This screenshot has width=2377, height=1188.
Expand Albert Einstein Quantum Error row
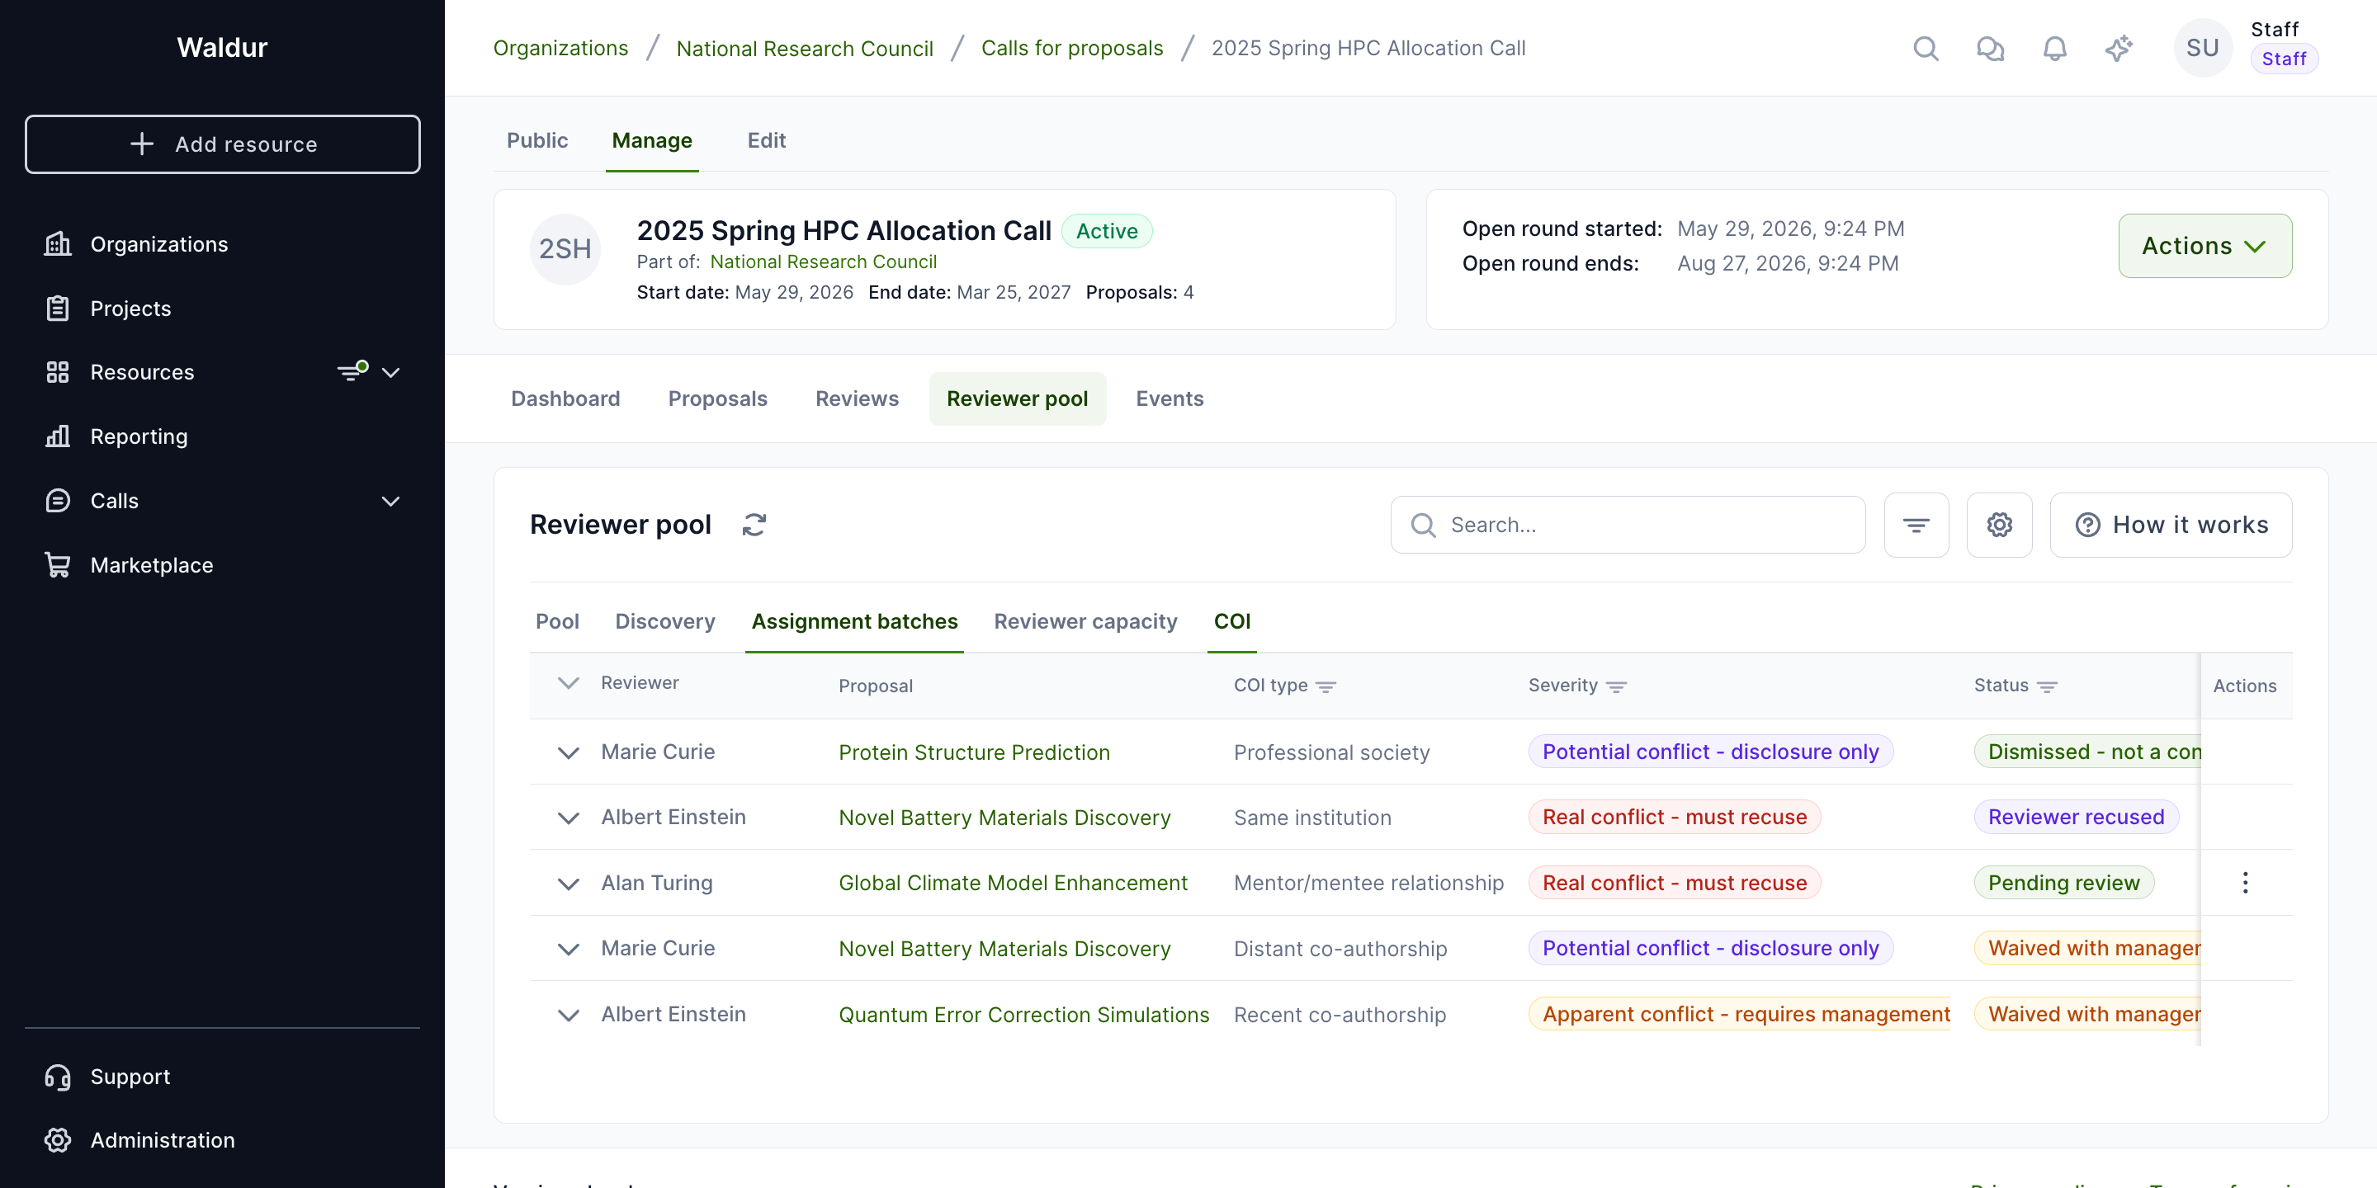569,1015
